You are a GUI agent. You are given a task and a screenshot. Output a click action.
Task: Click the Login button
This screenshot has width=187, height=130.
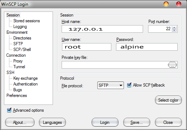tap(105, 122)
